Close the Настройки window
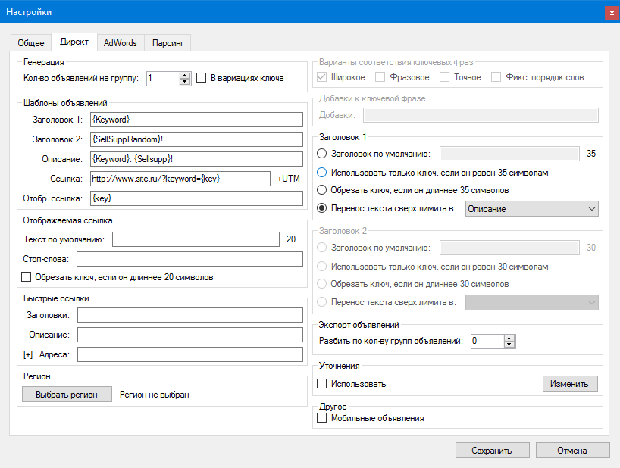 pos(611,13)
